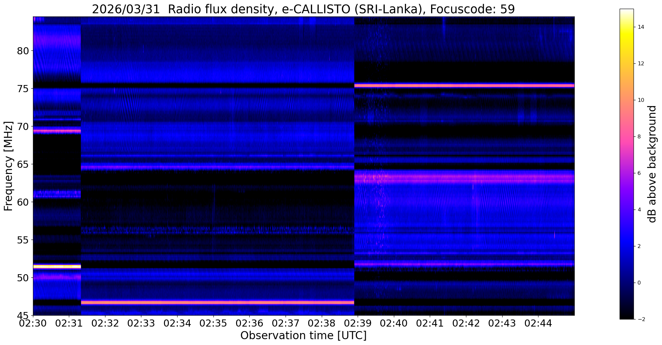662x345 pixels.
Task: Click the 75 MHz frequency tick label
Action: 24,88
